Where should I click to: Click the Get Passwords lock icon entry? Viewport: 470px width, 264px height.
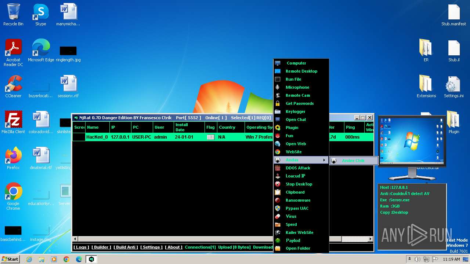(x=301, y=103)
